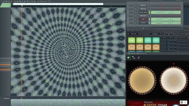Toggle first step button of 808 Kick
Screen dimensions: 189x106
tap(152, 6)
